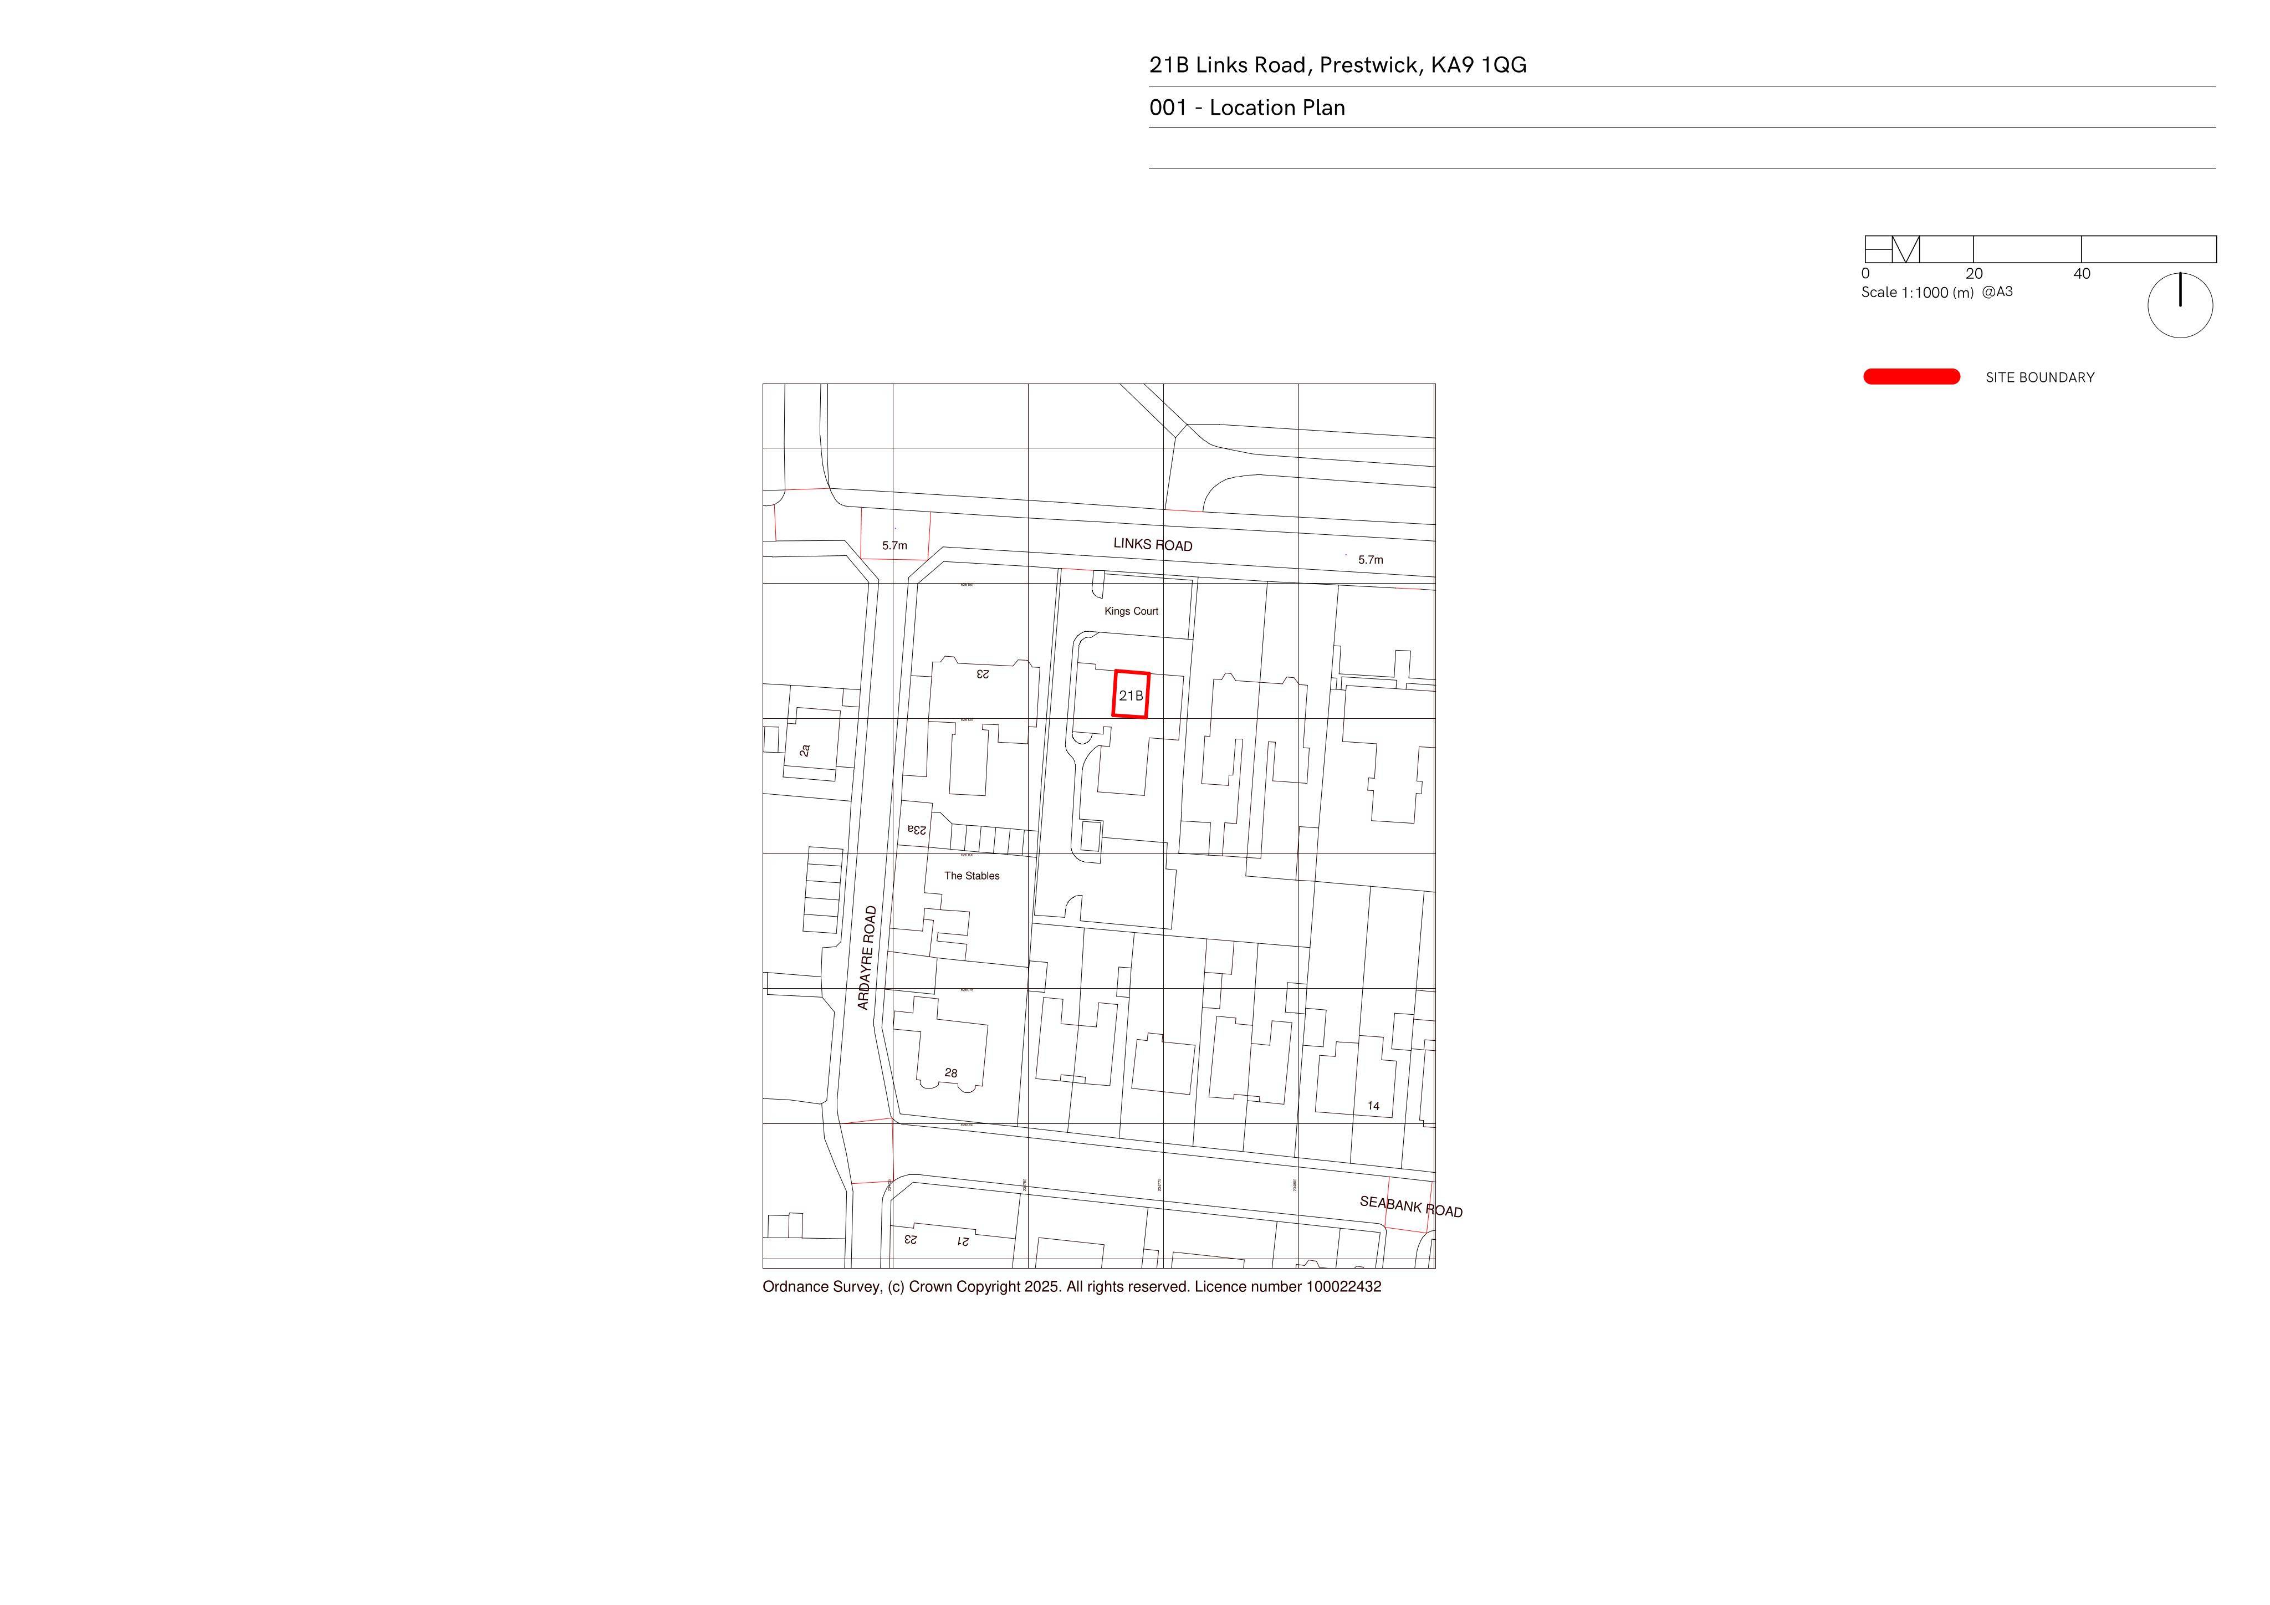Click the house number '28' on the map
The image size is (2270, 1605).
pyautogui.click(x=951, y=1073)
